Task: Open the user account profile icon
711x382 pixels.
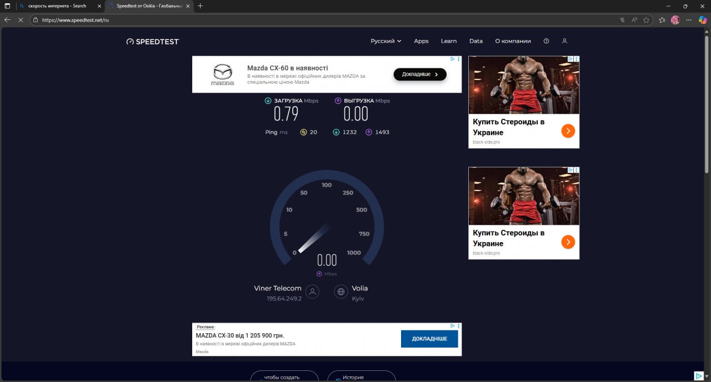Action: (x=564, y=41)
